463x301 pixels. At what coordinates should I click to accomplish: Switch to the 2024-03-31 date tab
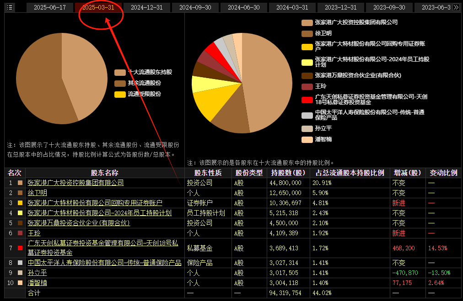click(292, 7)
